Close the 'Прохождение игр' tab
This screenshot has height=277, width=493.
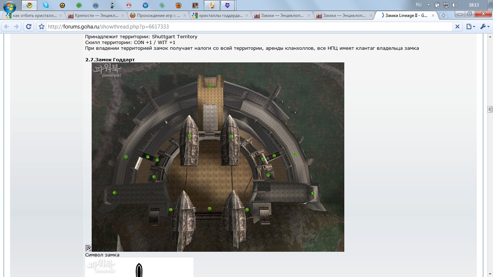(x=184, y=16)
